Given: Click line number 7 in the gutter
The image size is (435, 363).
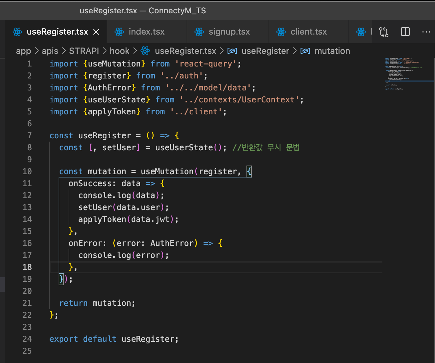Looking at the screenshot, I should [29, 136].
